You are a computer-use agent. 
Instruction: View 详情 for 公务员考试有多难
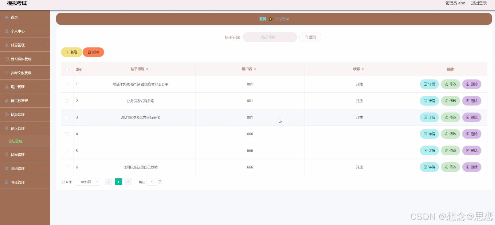tap(429, 101)
